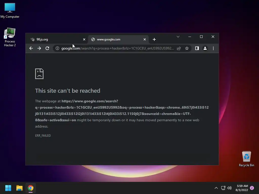This screenshot has height=194, width=259.
Task: Open the Windows Start menu
Action: coord(8,188)
